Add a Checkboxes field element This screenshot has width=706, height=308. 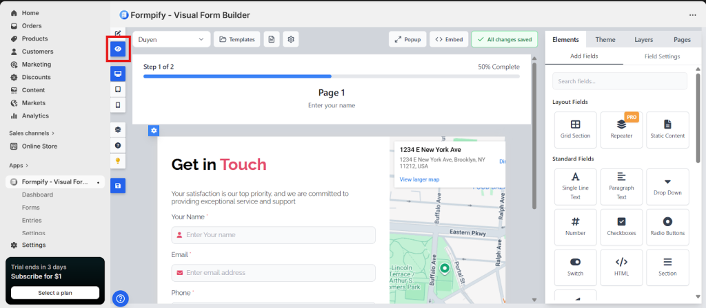(x=621, y=227)
